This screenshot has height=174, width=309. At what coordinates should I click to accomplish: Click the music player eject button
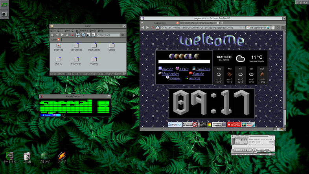[254, 150]
